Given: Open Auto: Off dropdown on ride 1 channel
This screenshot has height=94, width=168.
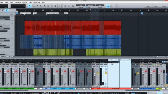Looking at the screenshot, I should point(46,87).
